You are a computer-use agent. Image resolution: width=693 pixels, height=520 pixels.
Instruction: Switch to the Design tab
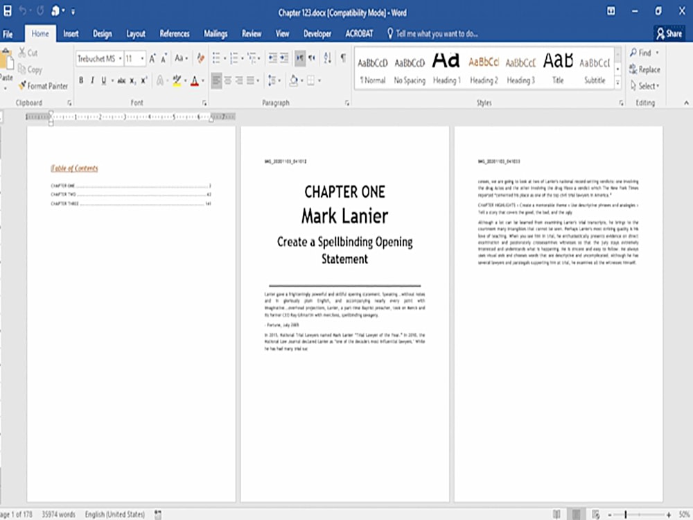tap(102, 33)
